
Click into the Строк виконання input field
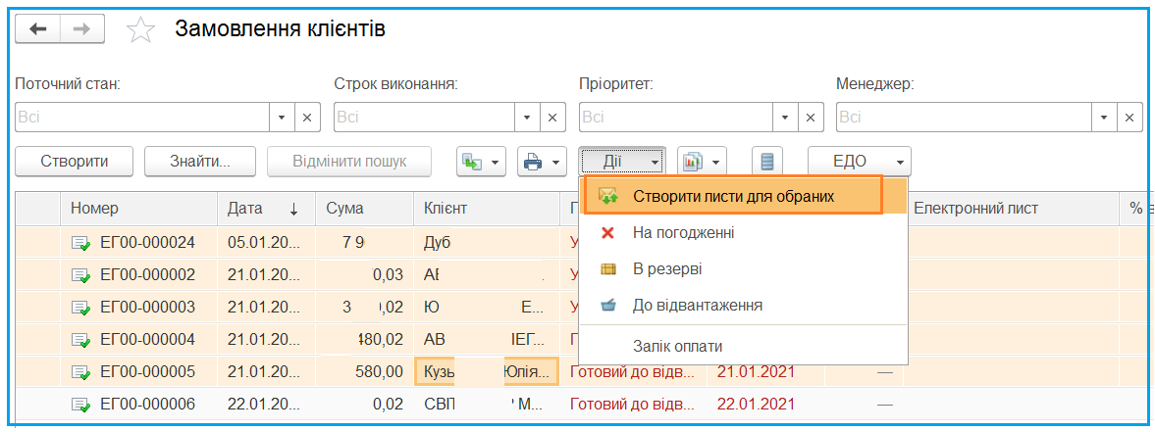click(x=425, y=117)
